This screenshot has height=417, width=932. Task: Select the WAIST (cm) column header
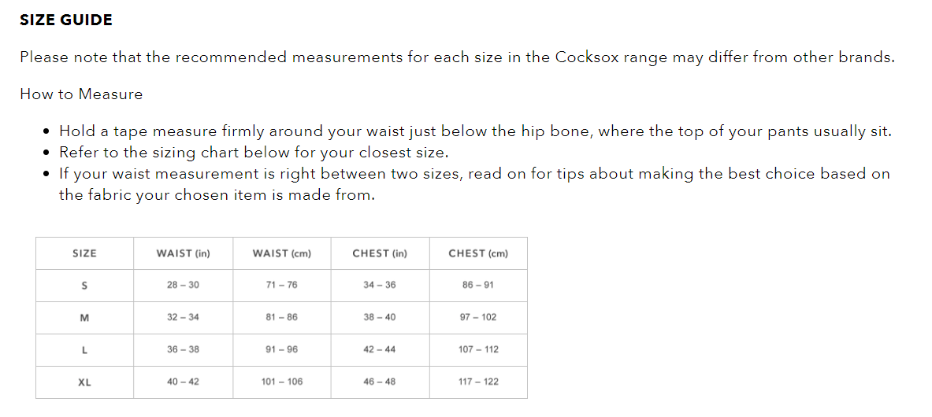coord(282,253)
